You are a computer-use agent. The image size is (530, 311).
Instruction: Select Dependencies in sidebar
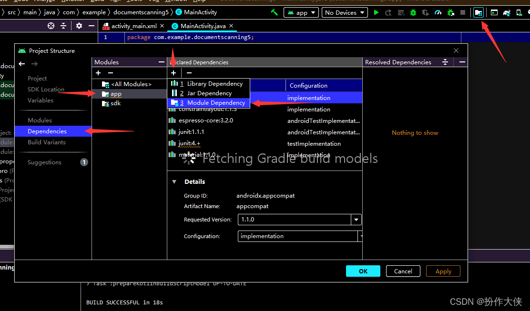(53, 131)
